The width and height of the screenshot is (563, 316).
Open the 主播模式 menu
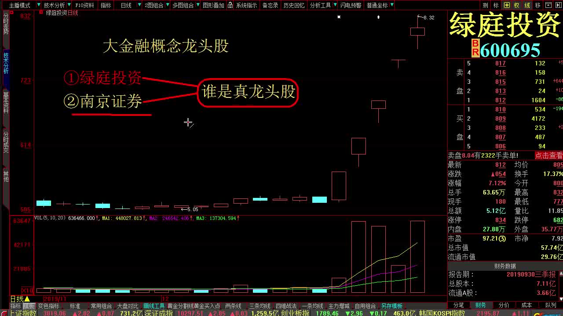[20, 5]
